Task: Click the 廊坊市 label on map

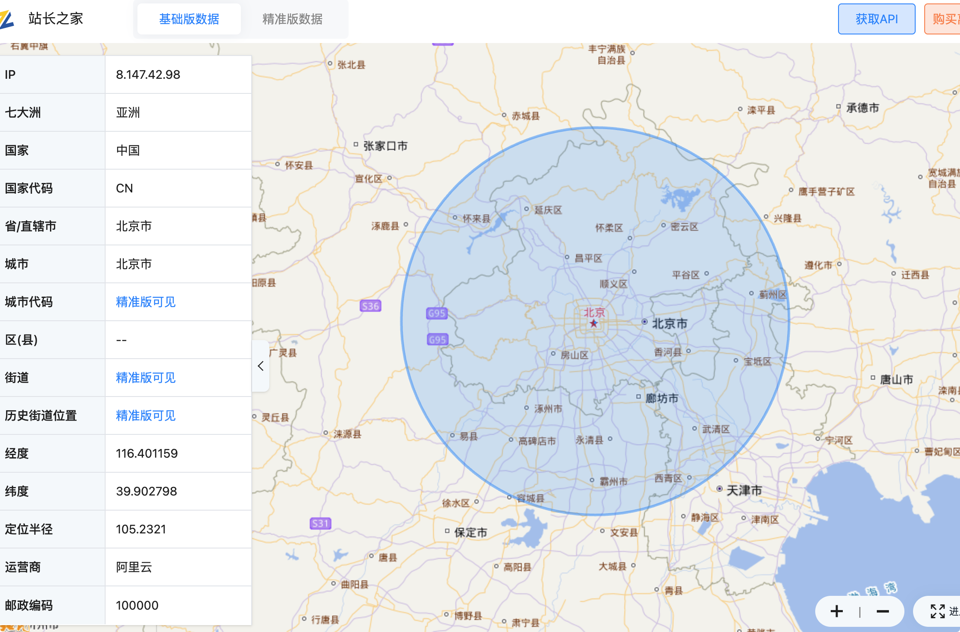Action: (662, 398)
